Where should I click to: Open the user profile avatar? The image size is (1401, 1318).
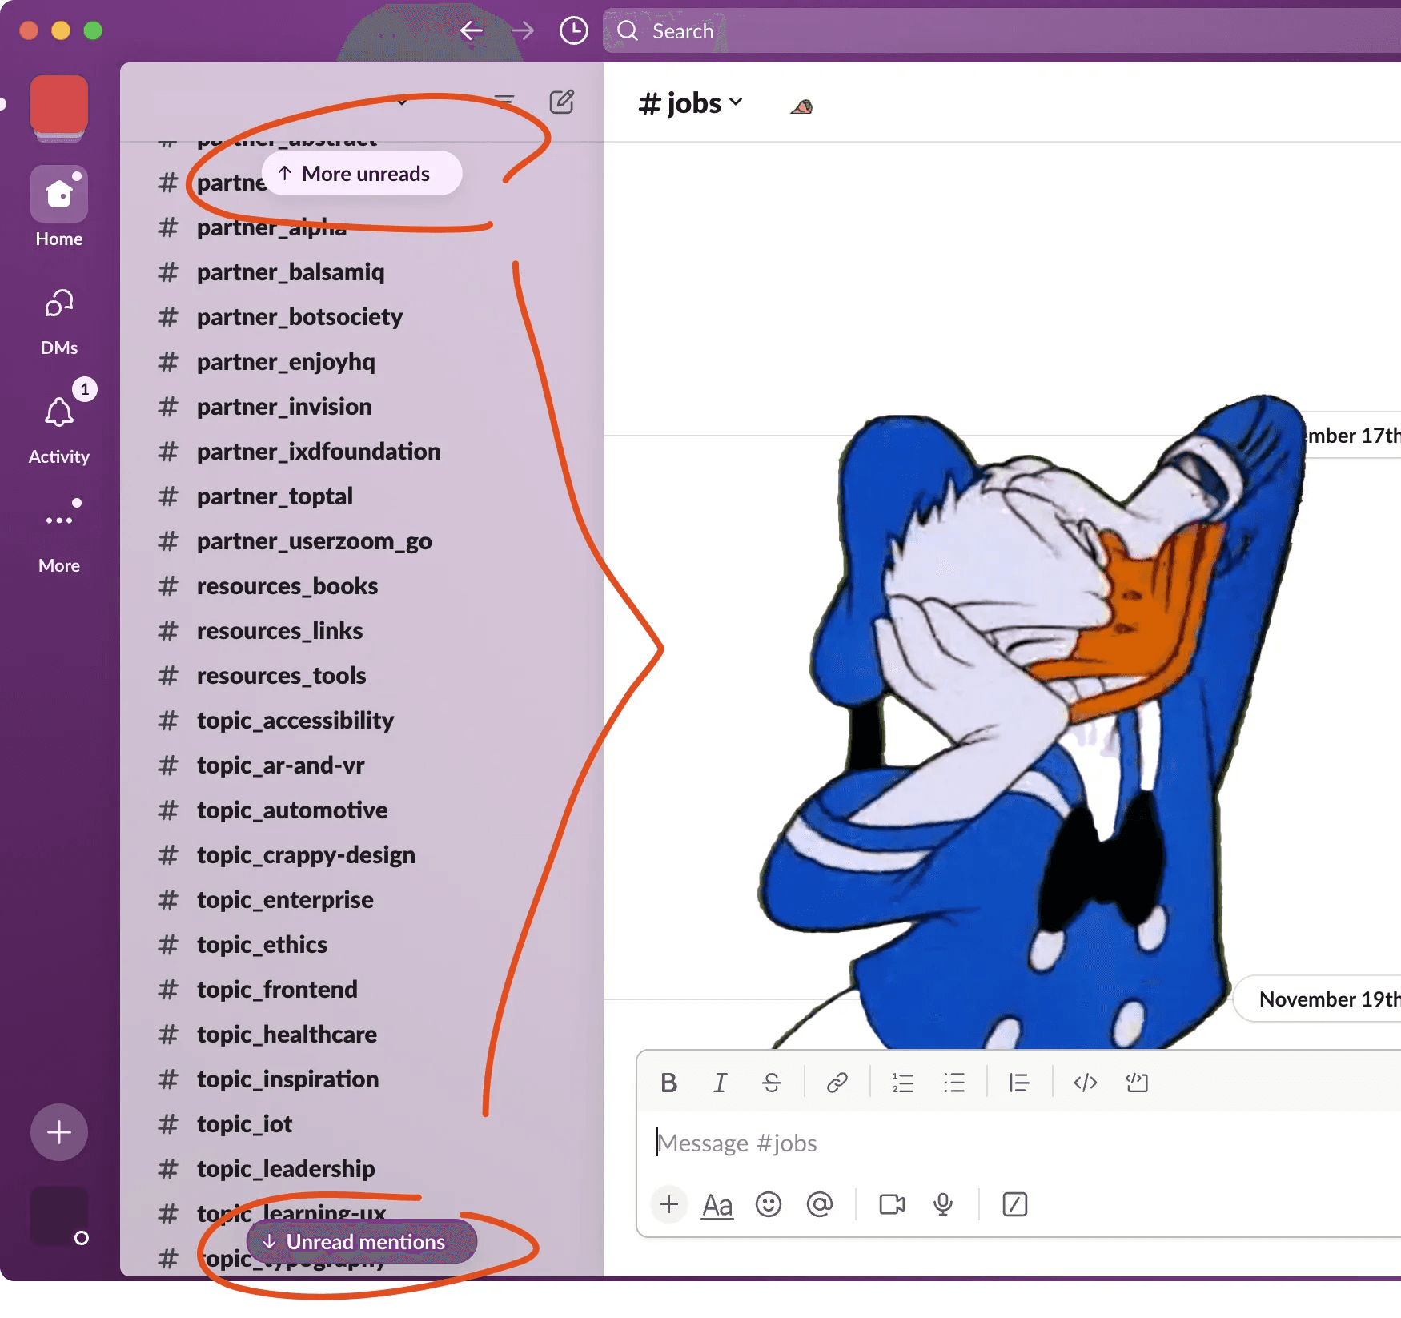[59, 1216]
